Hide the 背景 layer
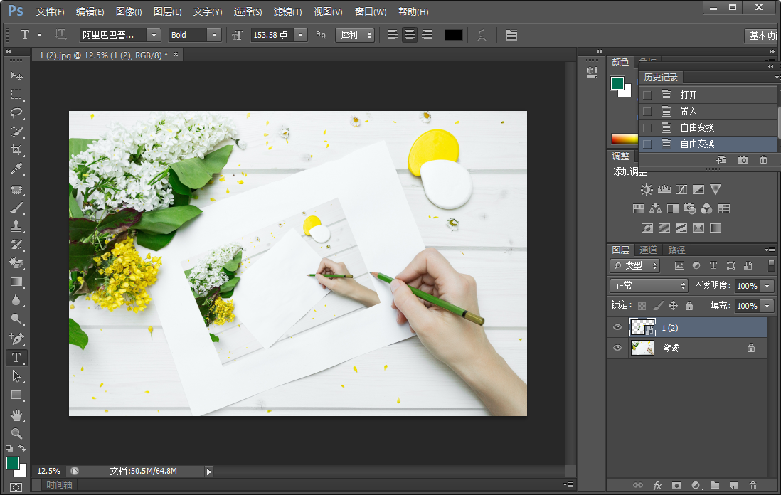This screenshot has width=781, height=495. 617,348
